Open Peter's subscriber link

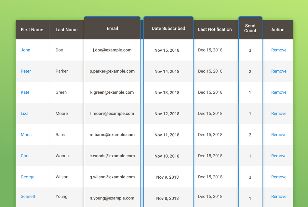(x=26, y=71)
